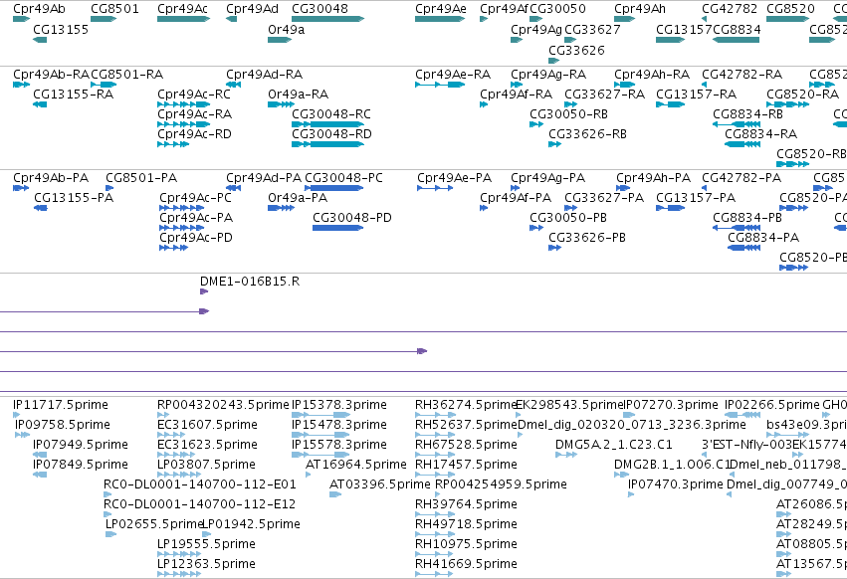Screen dimensions: 847x579
Task: Select transcript CG8834-RB label
Action: (747, 114)
